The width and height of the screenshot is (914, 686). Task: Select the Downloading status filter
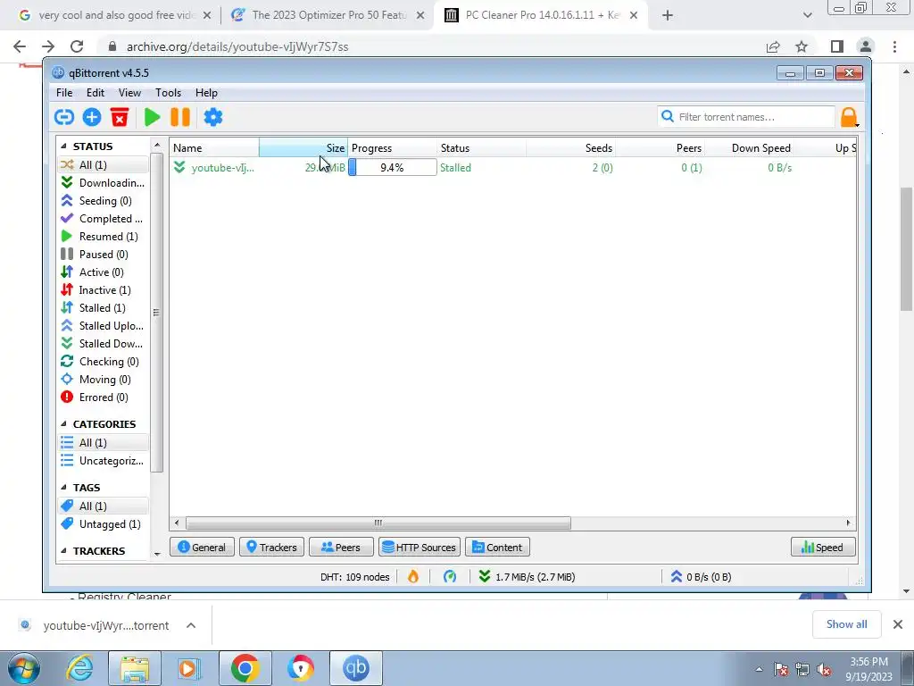[x=104, y=182]
